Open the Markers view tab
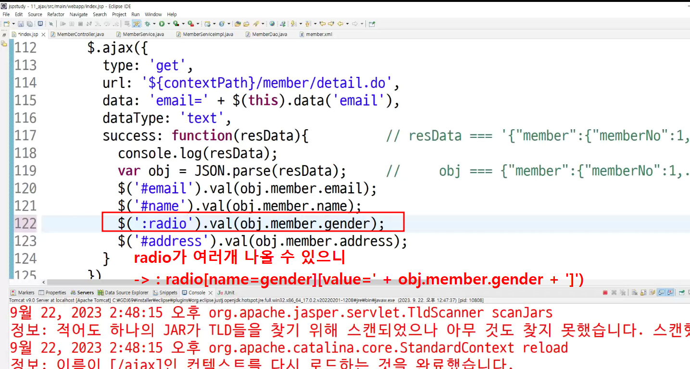Viewport: 690px width, 369px height. pos(23,293)
